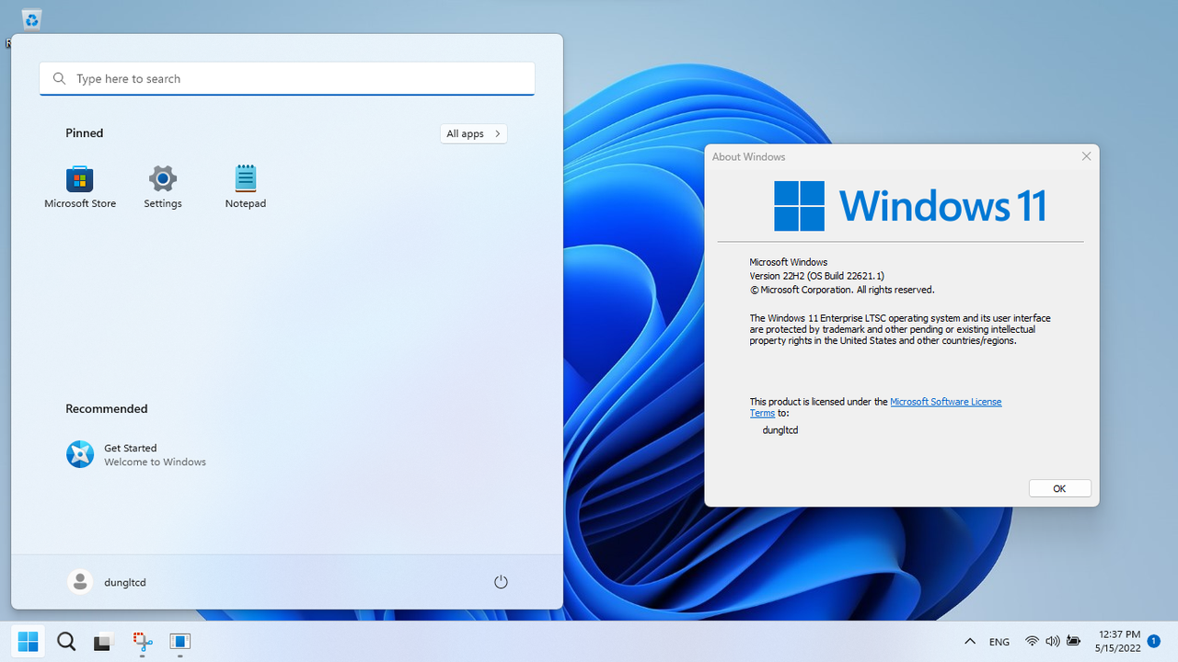Click in the Start menu search box
Image resolution: width=1178 pixels, height=662 pixels.
(x=286, y=78)
